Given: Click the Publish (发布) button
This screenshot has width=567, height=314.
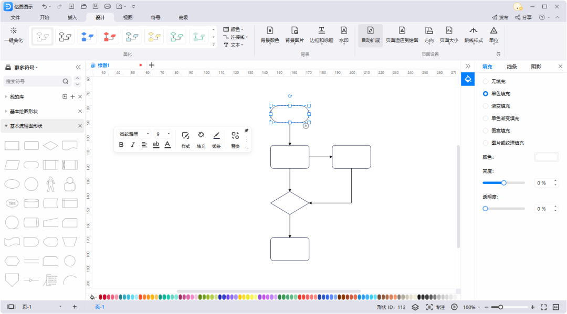Looking at the screenshot, I should tap(500, 17).
